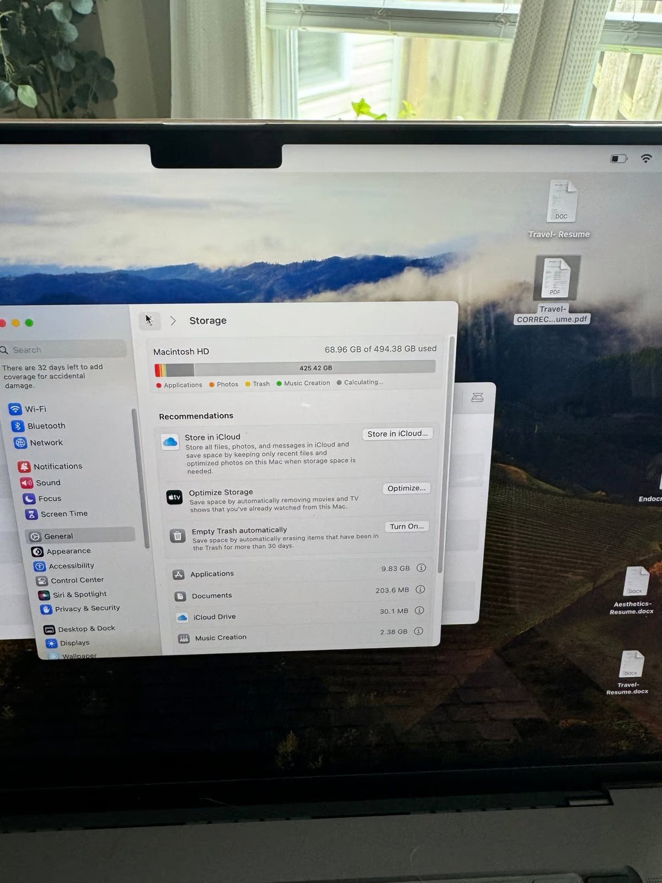Image resolution: width=662 pixels, height=883 pixels.
Task: Open Network settings in sidebar
Action: coord(39,443)
